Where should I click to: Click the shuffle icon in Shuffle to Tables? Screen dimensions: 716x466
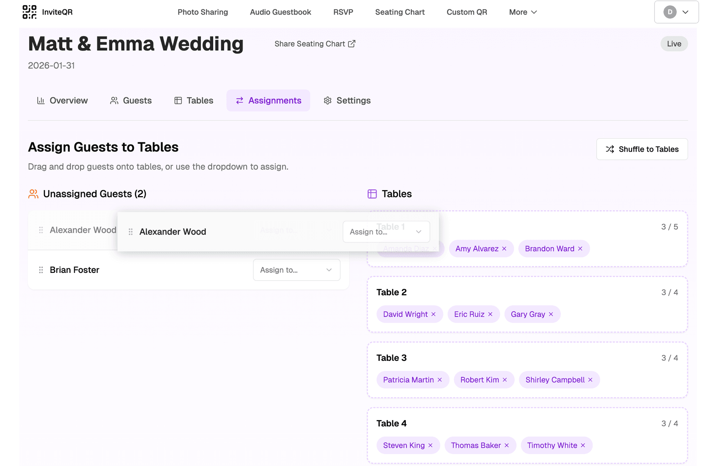(610, 149)
